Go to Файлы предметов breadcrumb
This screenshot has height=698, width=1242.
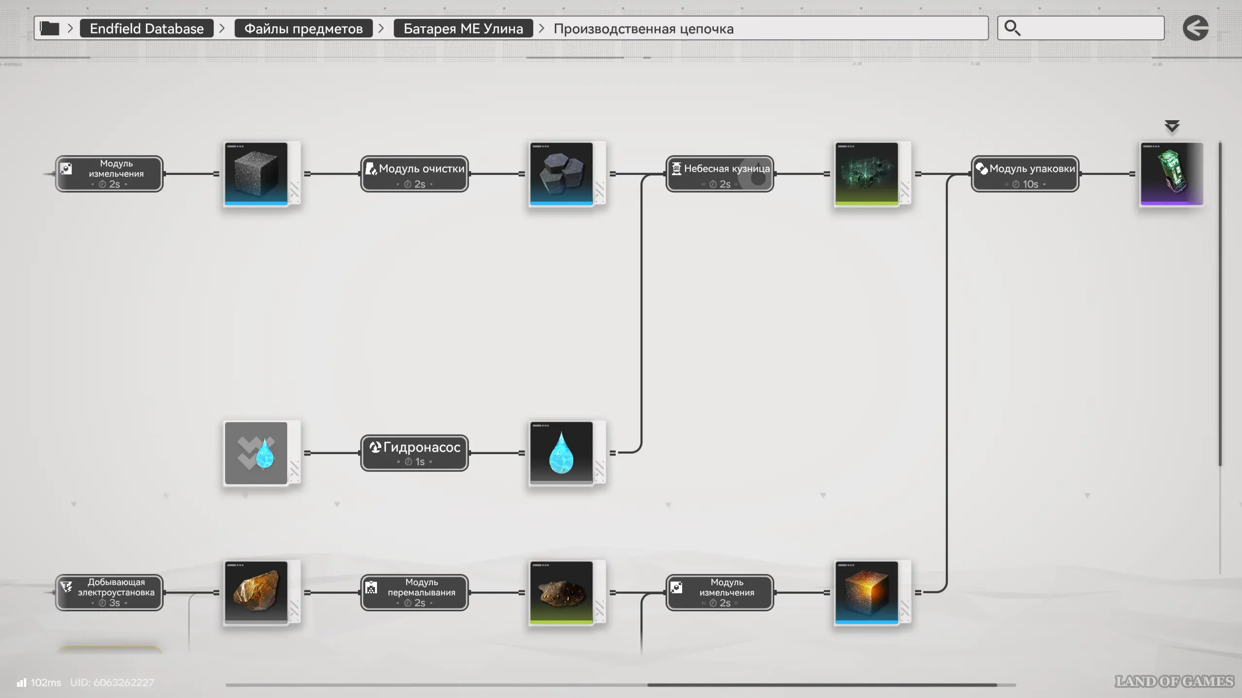pos(303,29)
